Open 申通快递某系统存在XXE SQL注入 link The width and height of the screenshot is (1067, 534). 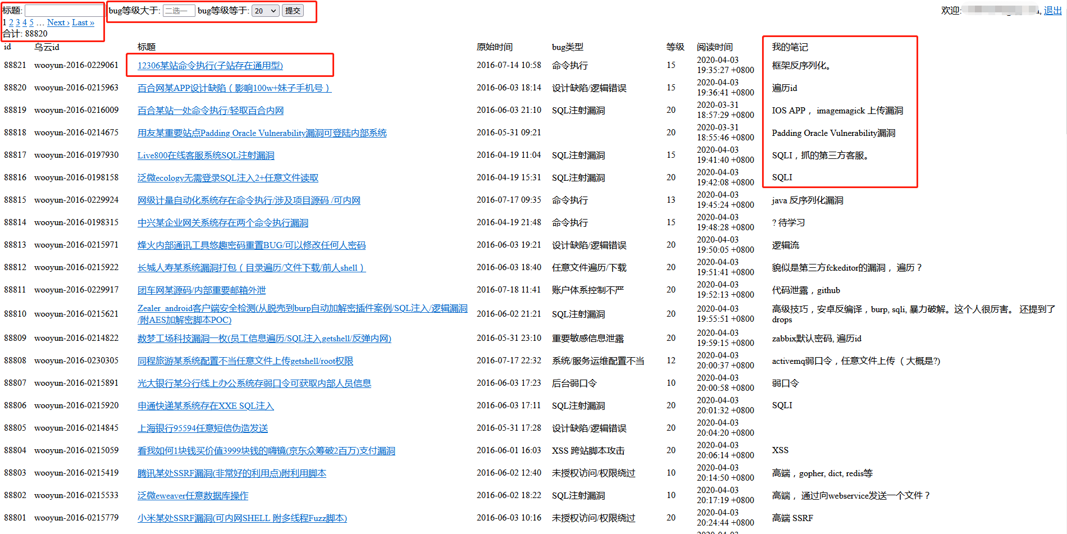coord(206,406)
